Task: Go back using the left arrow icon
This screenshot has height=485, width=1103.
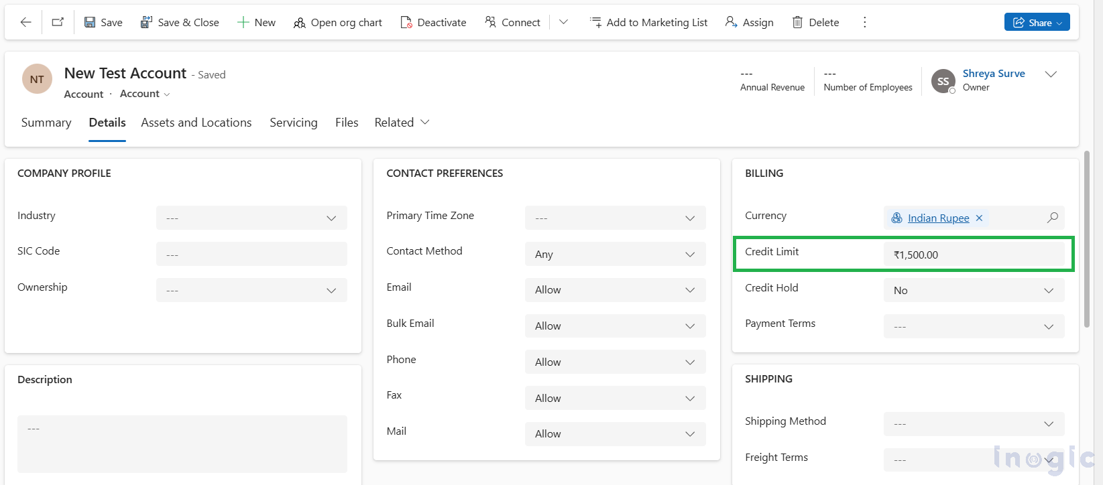Action: [x=25, y=22]
